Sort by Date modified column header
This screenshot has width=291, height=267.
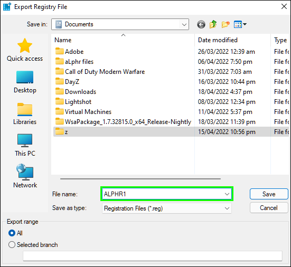tap(232, 40)
